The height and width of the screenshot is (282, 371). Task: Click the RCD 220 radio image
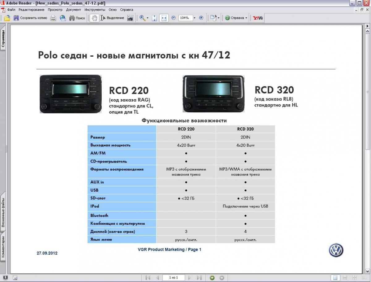(x=70, y=94)
